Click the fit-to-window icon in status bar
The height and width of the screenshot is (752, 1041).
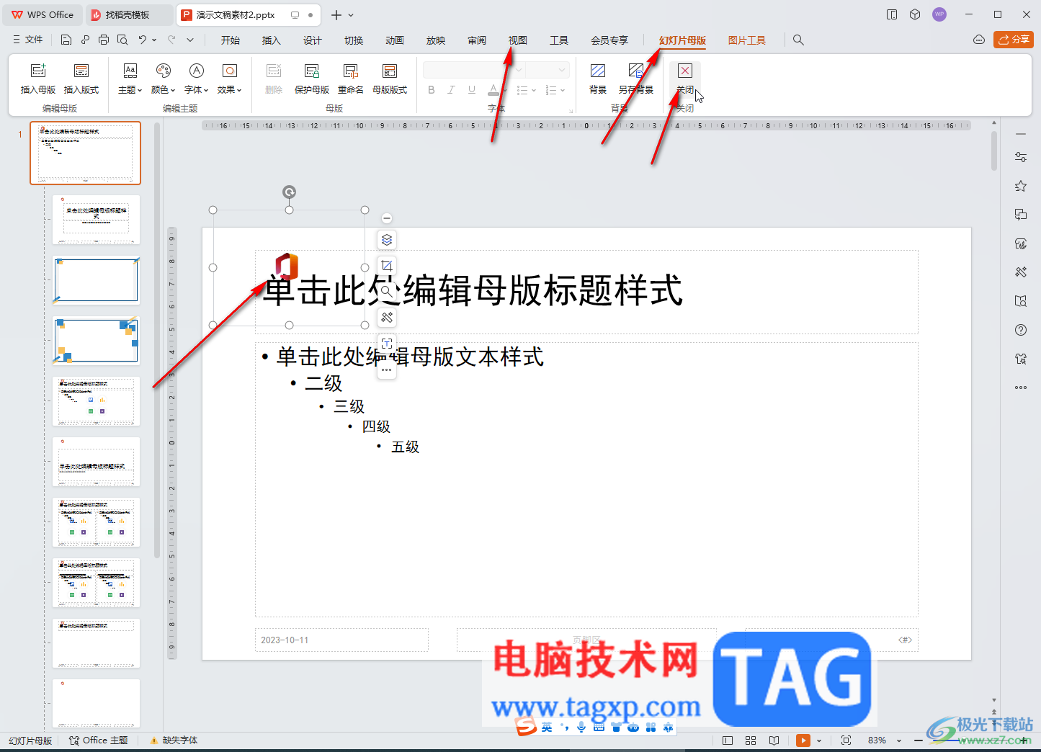tap(846, 740)
